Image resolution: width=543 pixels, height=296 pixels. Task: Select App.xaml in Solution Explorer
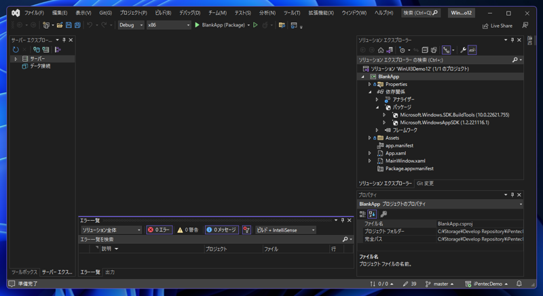[396, 153]
